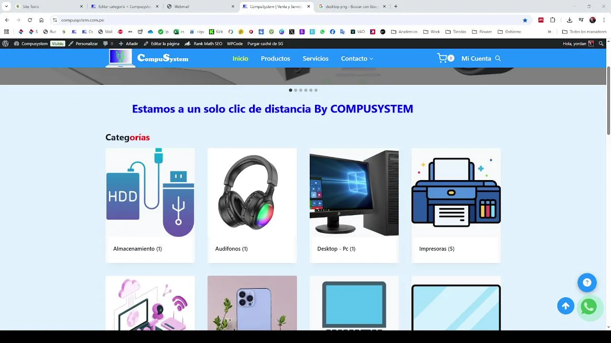
Task: Open Productos in site menu
Action: point(275,59)
